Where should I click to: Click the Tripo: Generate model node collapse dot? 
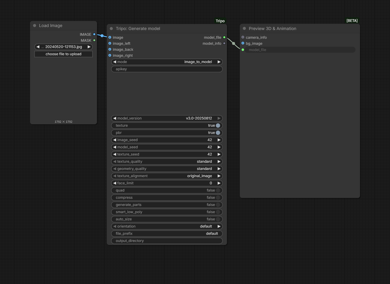[111, 29]
